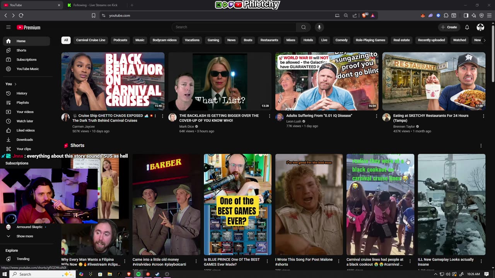The height and width of the screenshot is (278, 495).
Task: Open the Create dropdown button
Action: point(449,27)
